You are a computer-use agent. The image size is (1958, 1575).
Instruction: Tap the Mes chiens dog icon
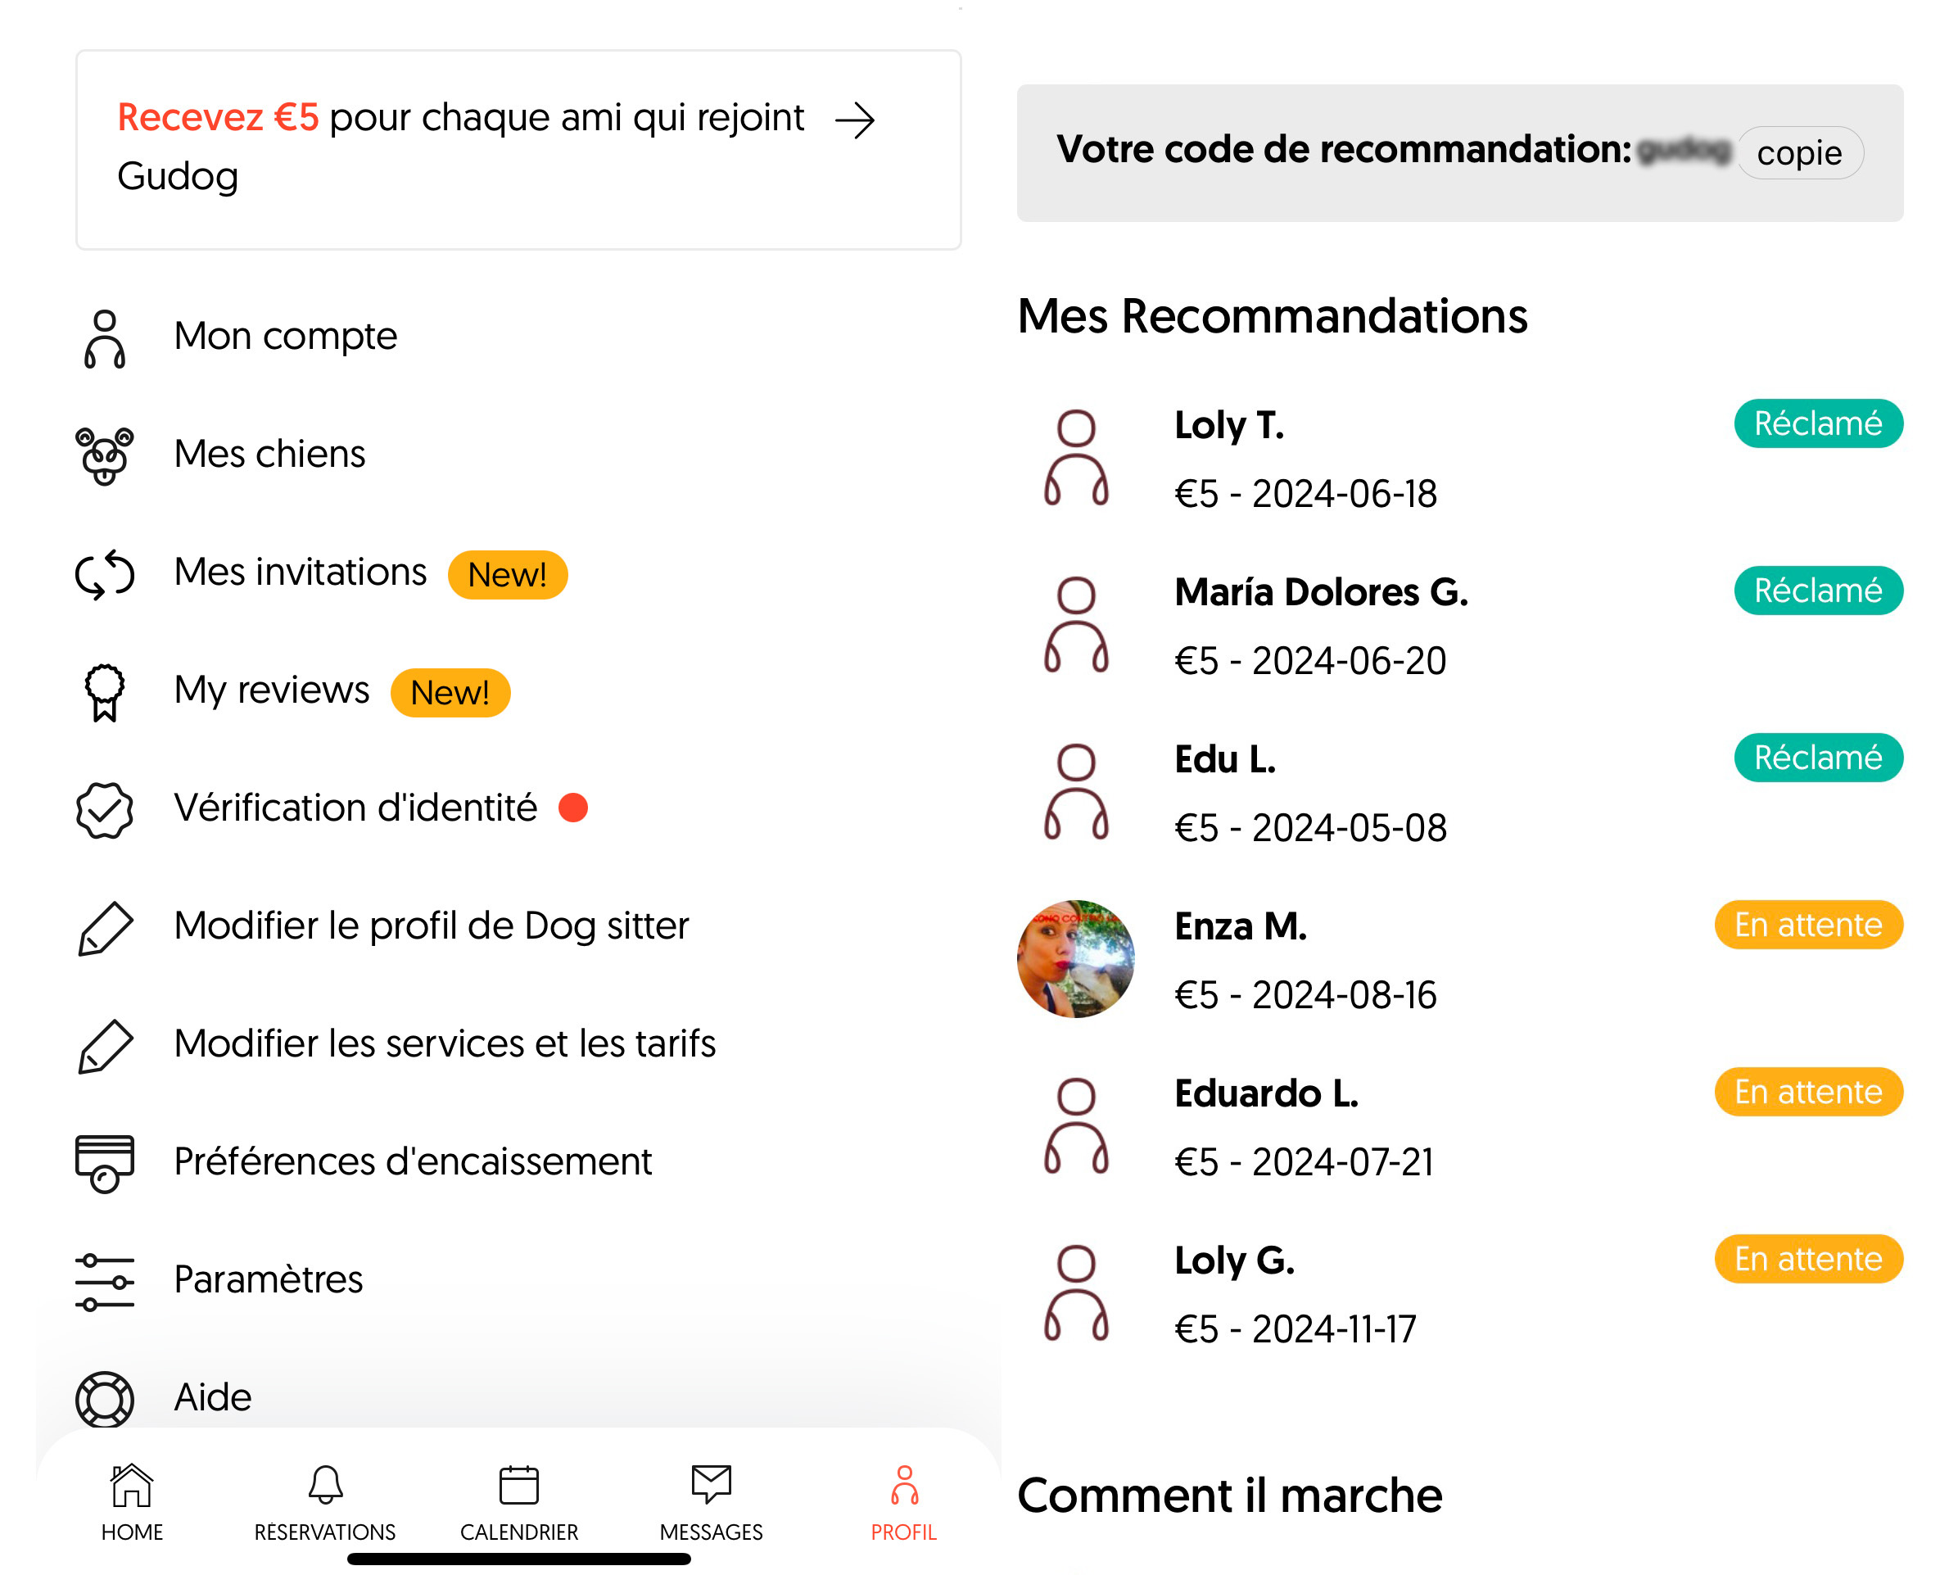[x=105, y=456]
